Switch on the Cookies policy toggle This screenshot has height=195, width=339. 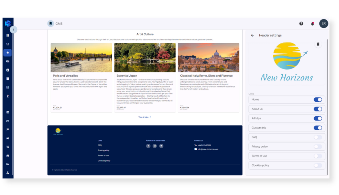click(x=318, y=165)
